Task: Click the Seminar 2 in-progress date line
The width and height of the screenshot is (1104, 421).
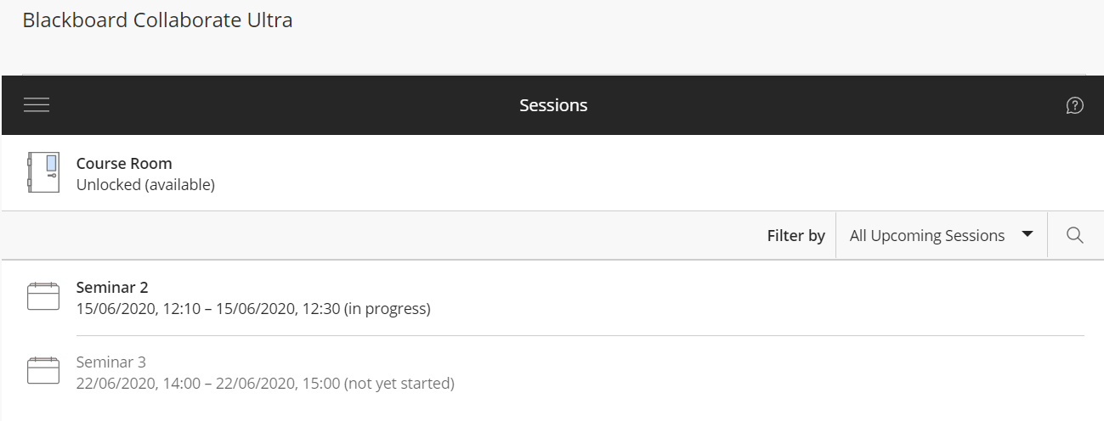Action: pyautogui.click(x=253, y=309)
